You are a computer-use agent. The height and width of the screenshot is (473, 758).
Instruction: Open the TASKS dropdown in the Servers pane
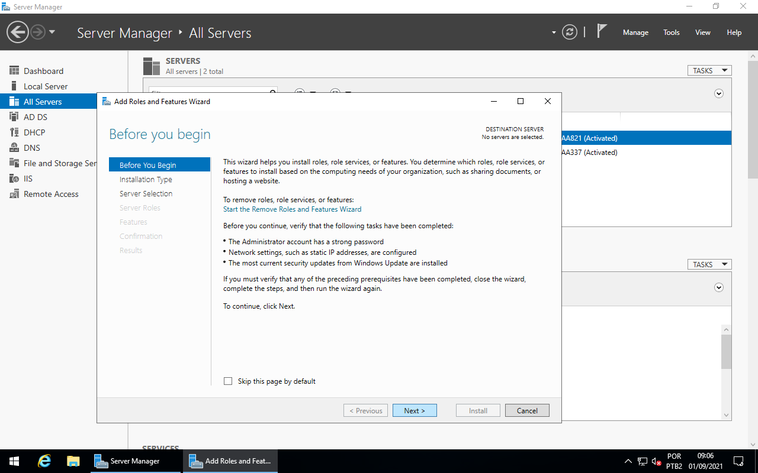(709, 70)
